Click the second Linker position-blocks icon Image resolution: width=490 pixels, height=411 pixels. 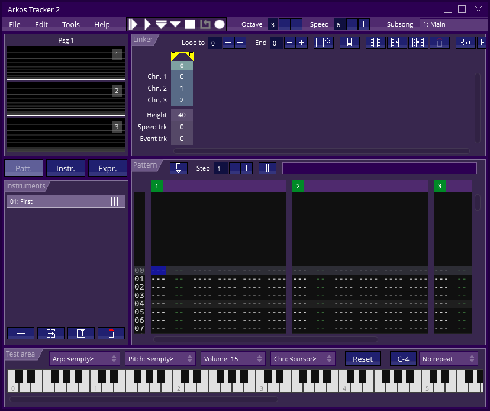397,43
